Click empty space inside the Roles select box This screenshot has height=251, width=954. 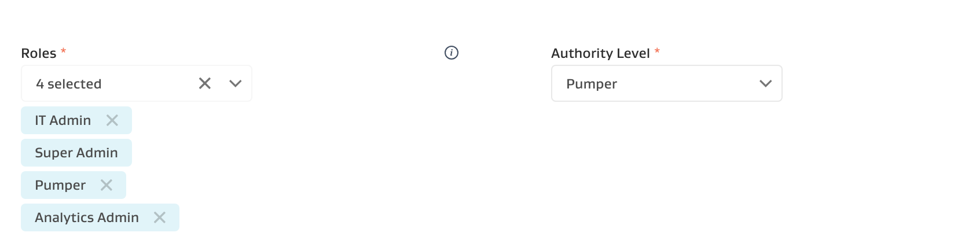pyautogui.click(x=151, y=84)
